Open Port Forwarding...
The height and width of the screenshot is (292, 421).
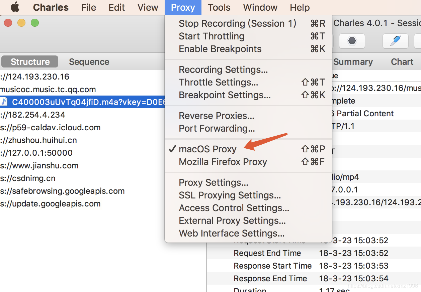[248, 128]
